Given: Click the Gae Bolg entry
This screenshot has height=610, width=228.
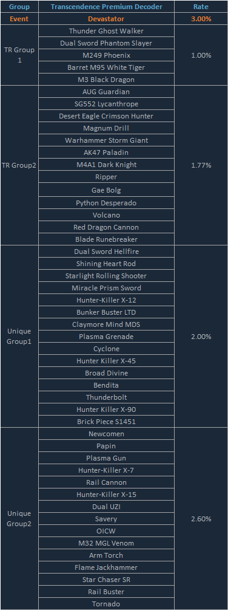Looking at the screenshot, I should tap(106, 190).
